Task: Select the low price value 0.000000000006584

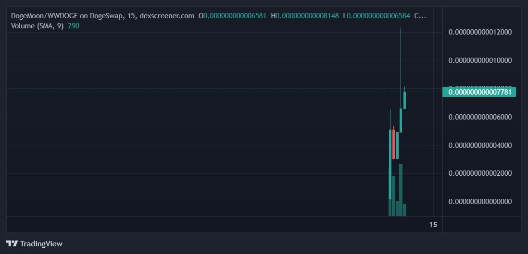Action: tap(378, 16)
